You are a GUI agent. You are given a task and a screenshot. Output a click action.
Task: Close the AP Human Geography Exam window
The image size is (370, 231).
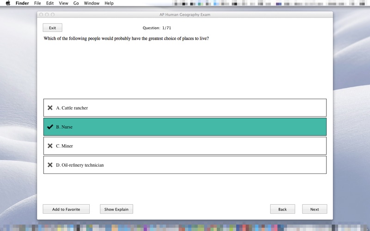41,15
